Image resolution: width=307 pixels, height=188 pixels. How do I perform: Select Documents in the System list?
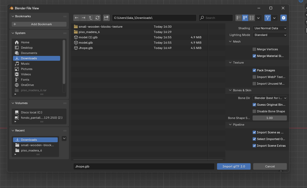[29, 53]
